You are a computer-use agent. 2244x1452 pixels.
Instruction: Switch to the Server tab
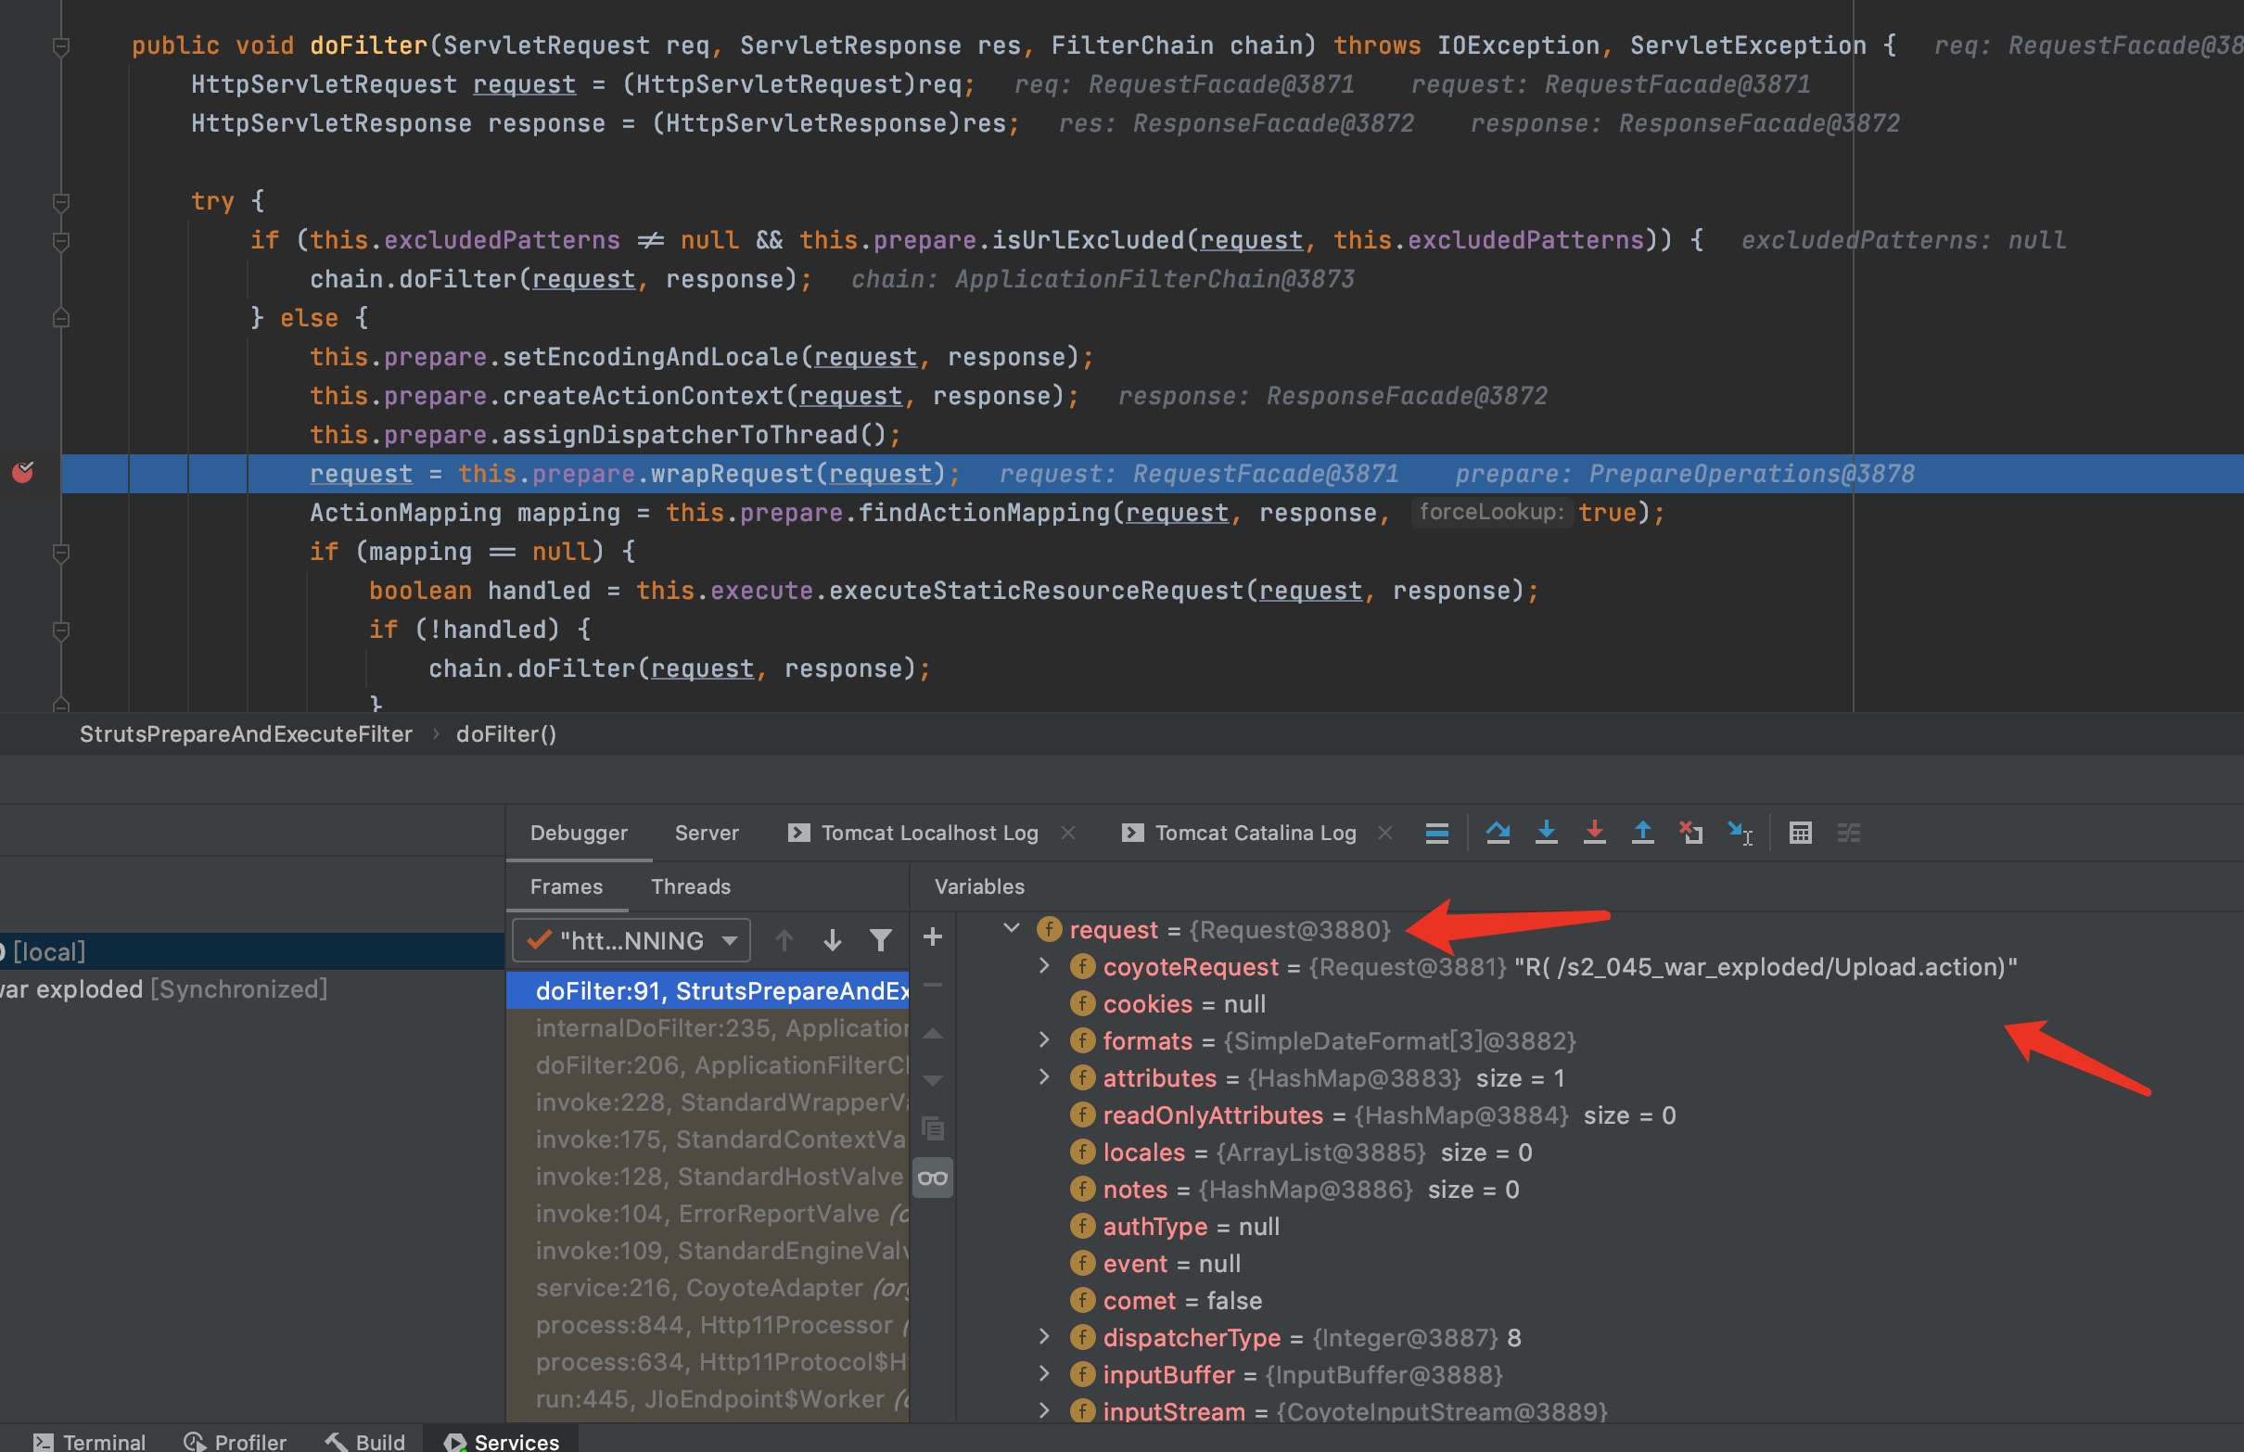click(707, 833)
